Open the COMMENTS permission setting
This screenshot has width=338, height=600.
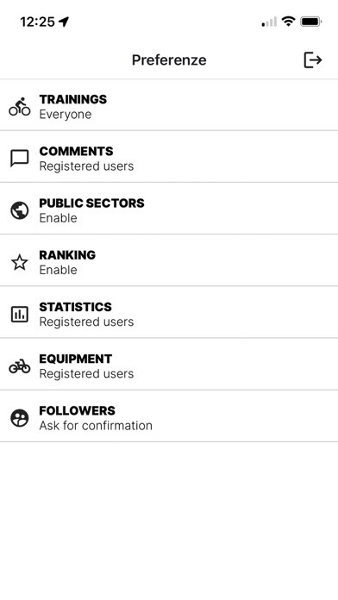tap(169, 157)
